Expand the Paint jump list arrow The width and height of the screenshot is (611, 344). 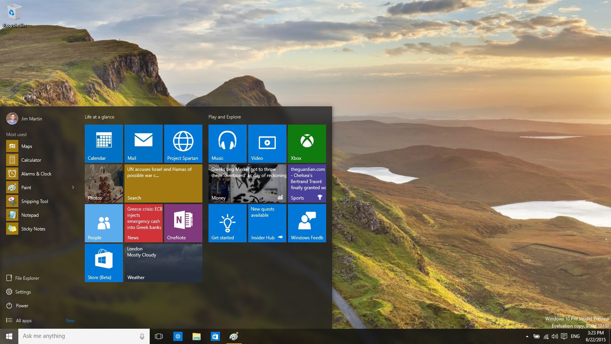(73, 187)
